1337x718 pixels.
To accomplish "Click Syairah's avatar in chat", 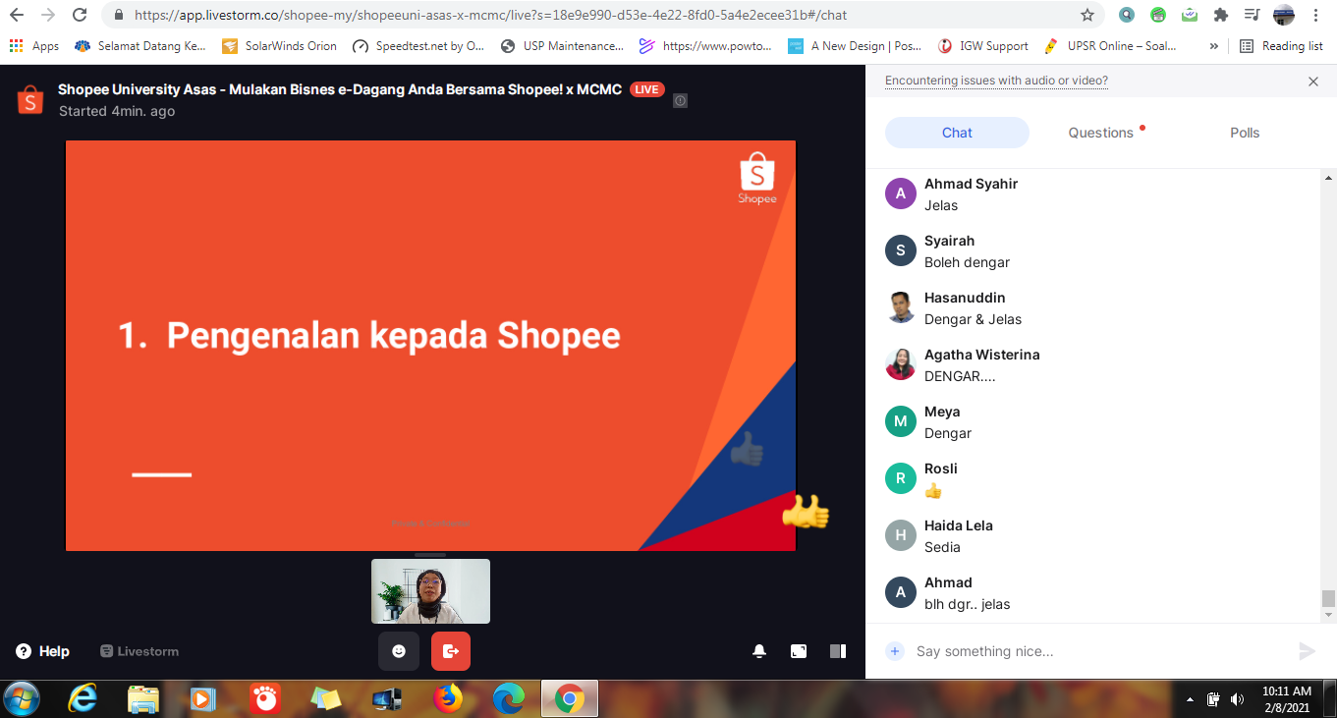I will point(901,250).
